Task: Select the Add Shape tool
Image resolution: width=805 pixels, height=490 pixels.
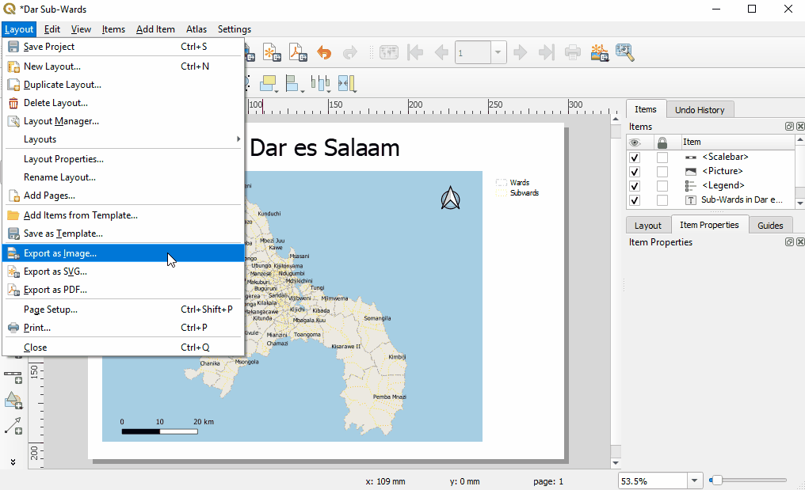Action: 13,401
